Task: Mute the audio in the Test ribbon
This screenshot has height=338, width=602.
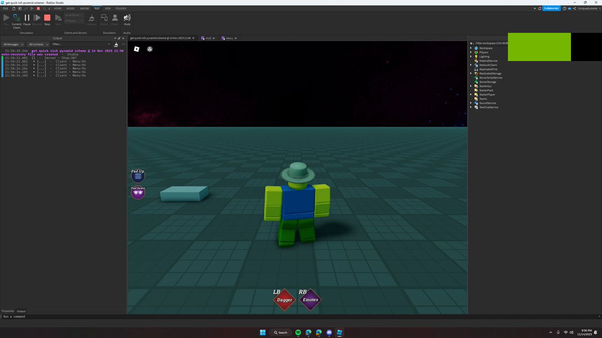Action: click(127, 19)
